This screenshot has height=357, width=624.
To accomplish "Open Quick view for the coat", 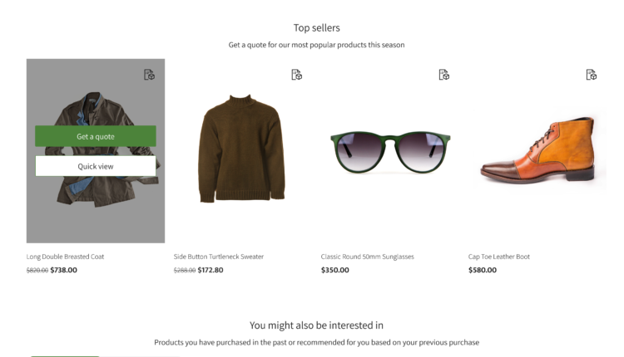I will coord(96,166).
